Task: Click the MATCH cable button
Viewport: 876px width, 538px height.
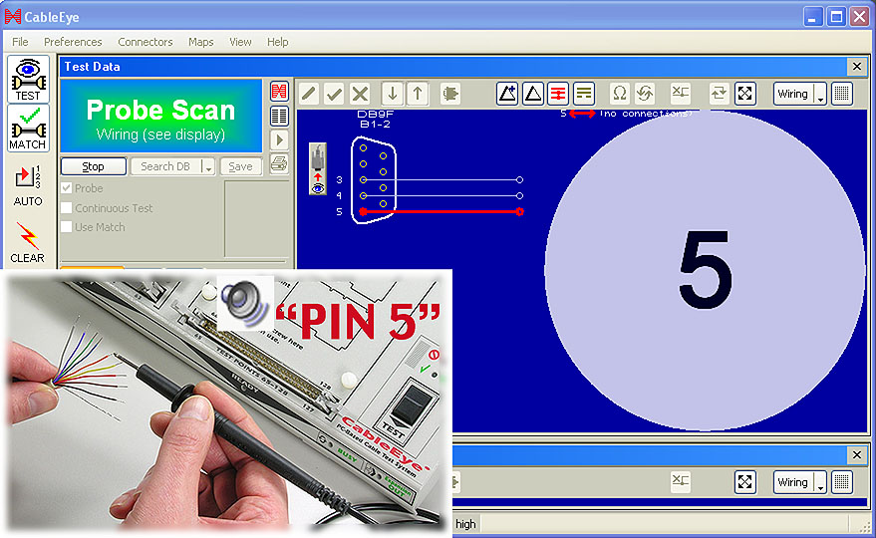Action: coord(28,130)
